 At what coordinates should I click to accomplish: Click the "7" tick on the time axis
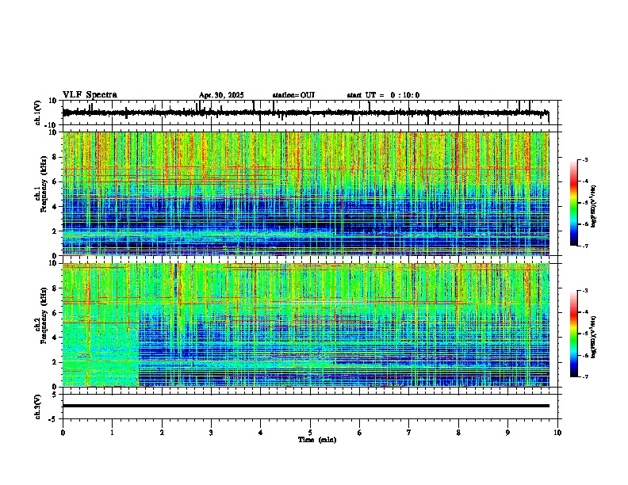[409, 433]
